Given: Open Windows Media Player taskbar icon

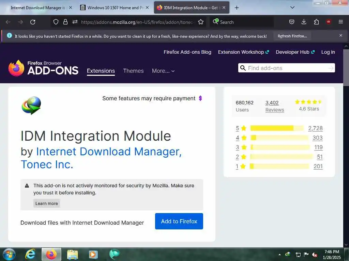Looking at the screenshot, I should coord(93,254).
